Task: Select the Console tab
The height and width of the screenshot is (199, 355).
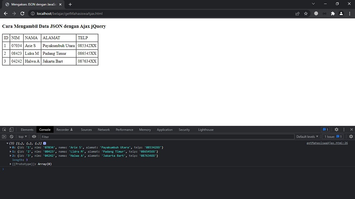Action: pyautogui.click(x=45, y=130)
